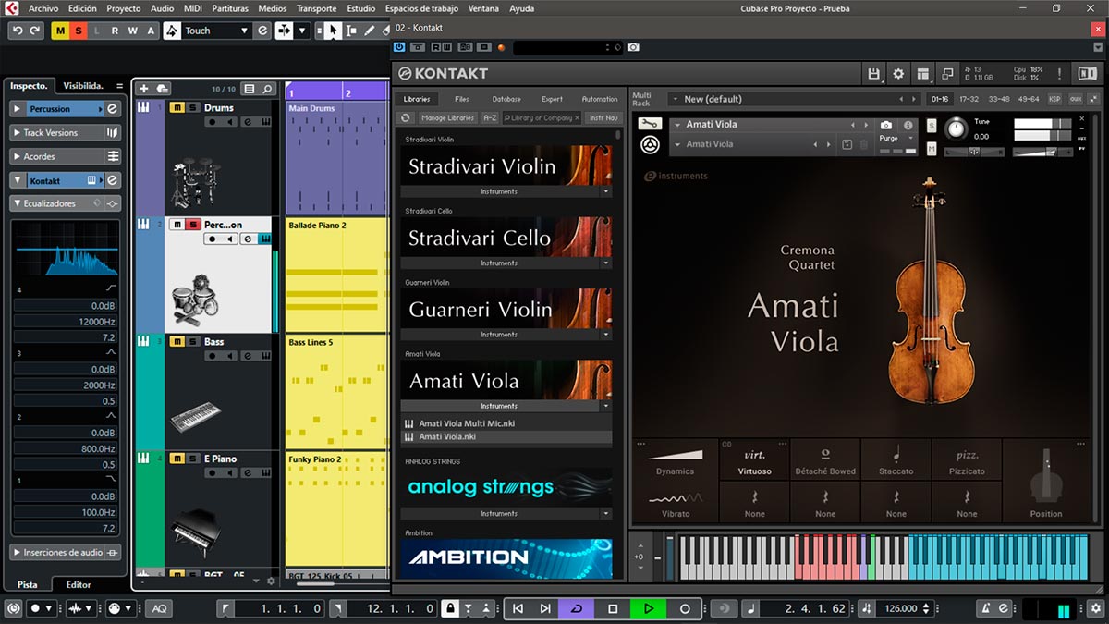Expand Inserciones de audio section
Viewport: 1109px width, 624px height.
pos(18,553)
